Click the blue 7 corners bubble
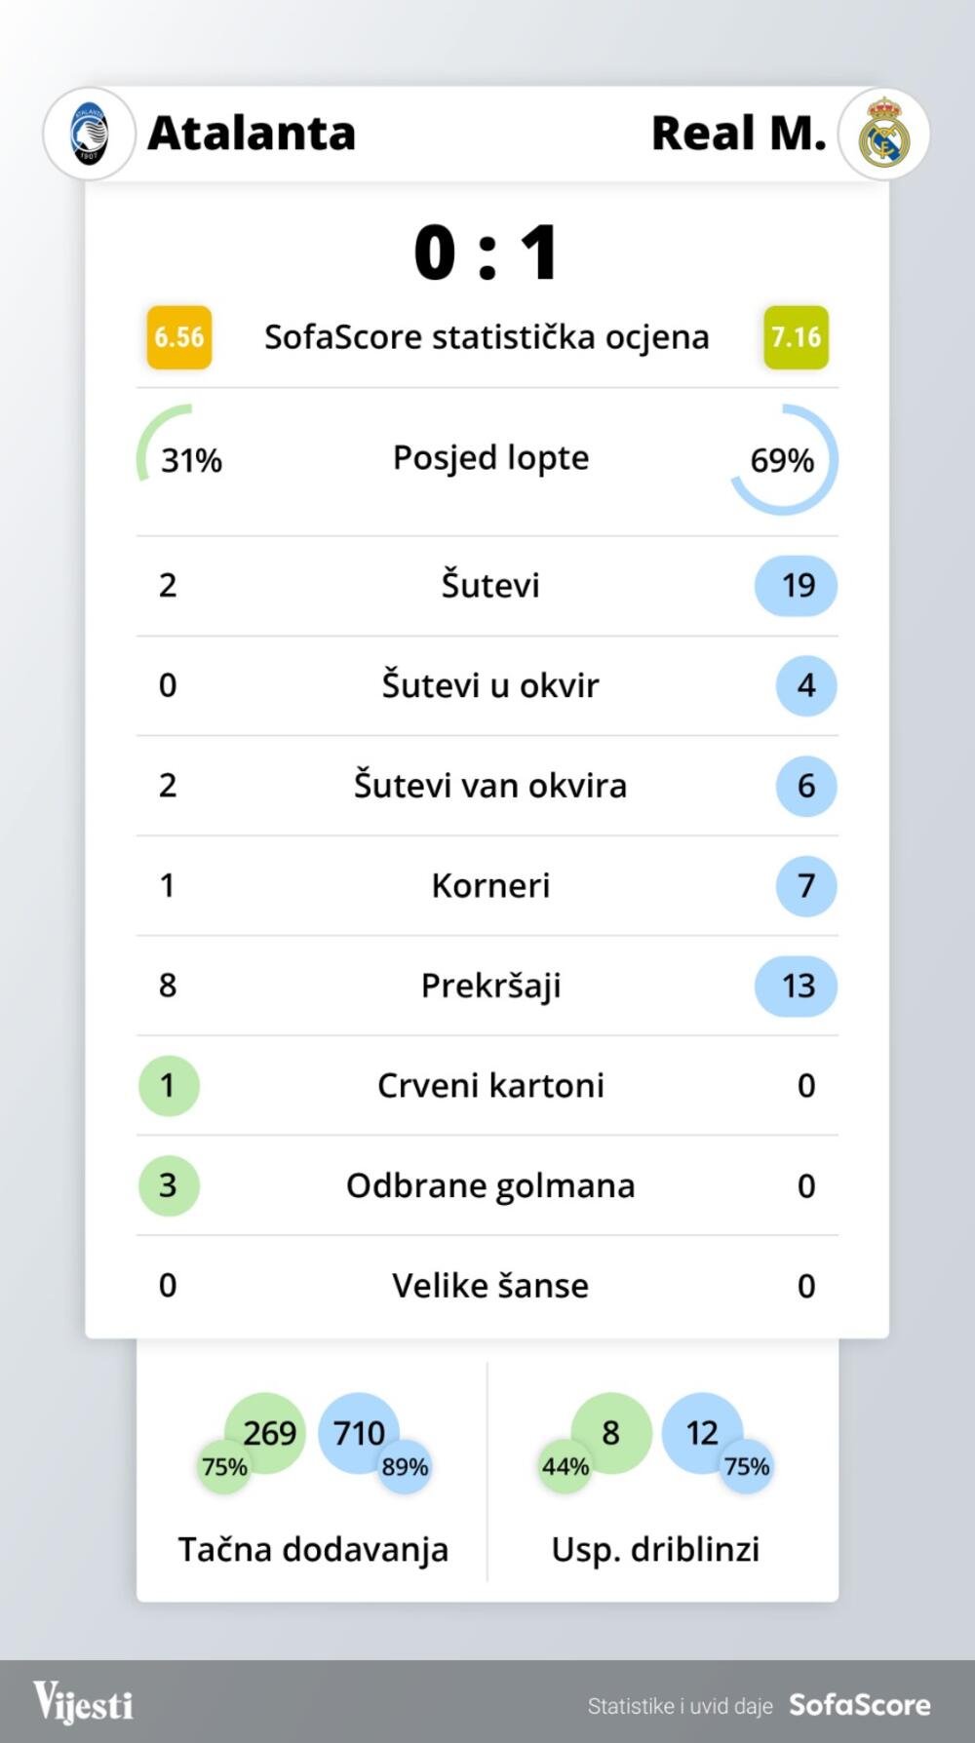The height and width of the screenshot is (1743, 975). point(806,885)
